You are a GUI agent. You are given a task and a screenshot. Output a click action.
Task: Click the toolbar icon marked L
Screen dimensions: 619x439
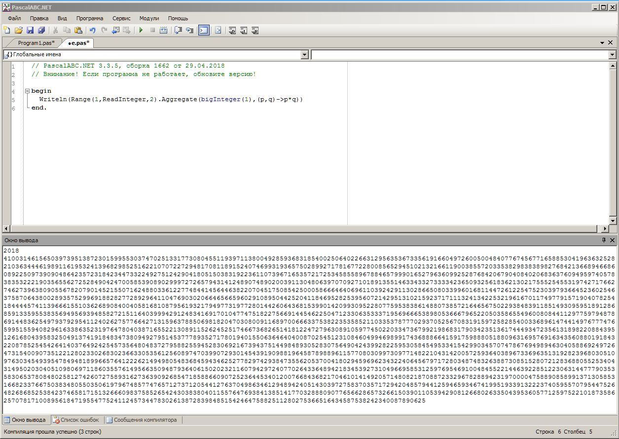(244, 31)
